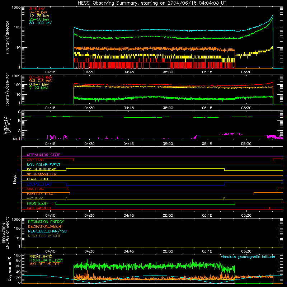Select the NON_SOLAR_EVENT flag label

click(x=43, y=165)
